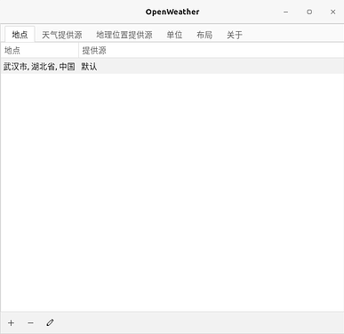Edit selected location with pencil icon
The image size is (344, 334).
(x=50, y=322)
